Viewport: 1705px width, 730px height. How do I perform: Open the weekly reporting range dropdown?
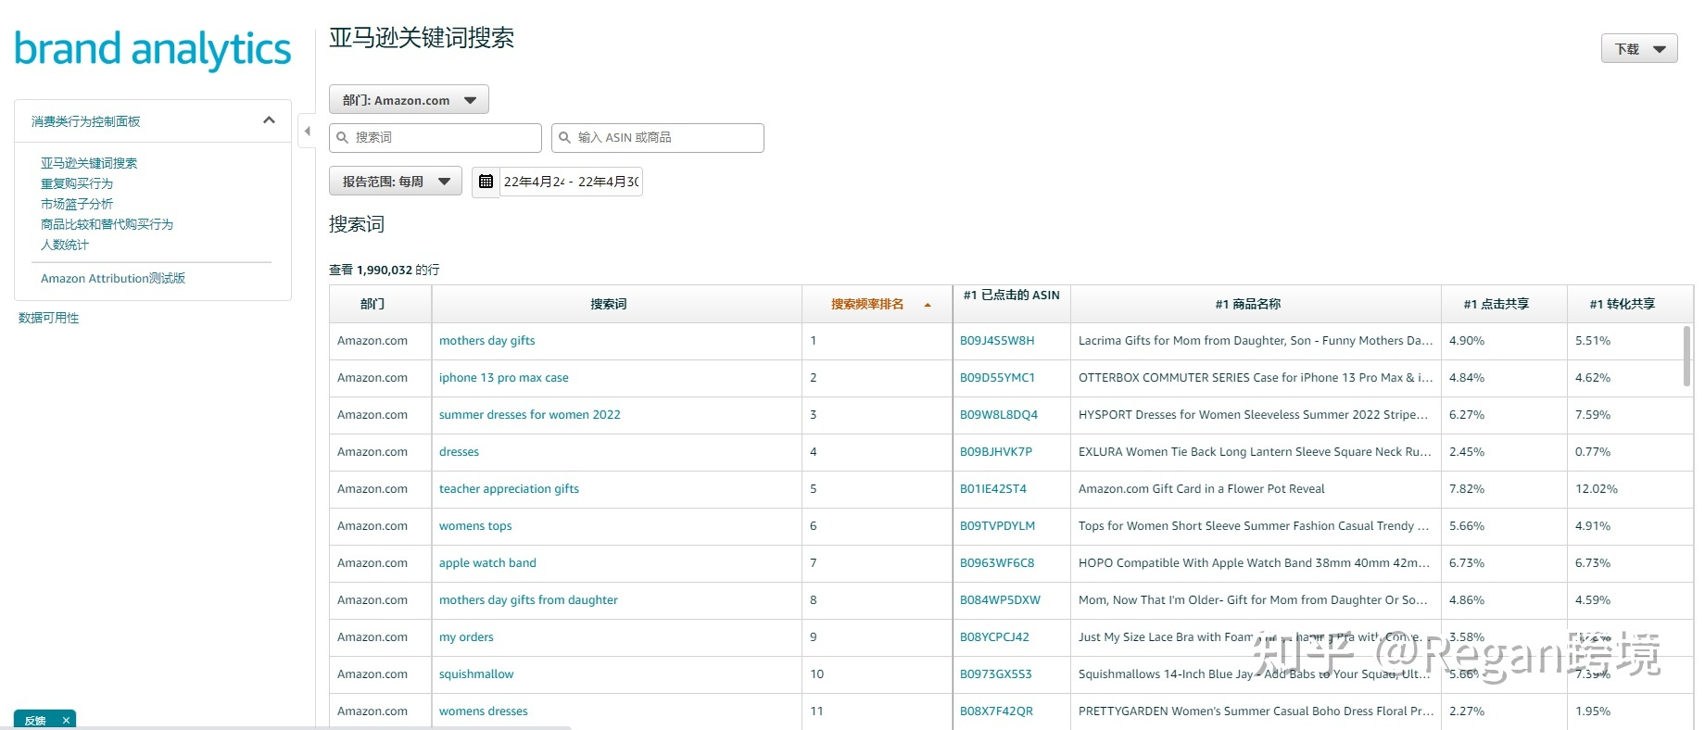coord(396,182)
